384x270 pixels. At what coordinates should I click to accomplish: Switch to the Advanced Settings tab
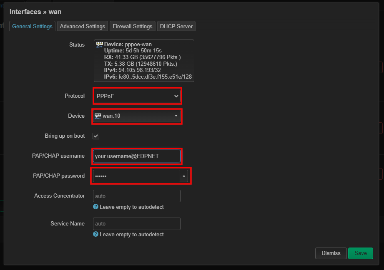tap(82, 26)
